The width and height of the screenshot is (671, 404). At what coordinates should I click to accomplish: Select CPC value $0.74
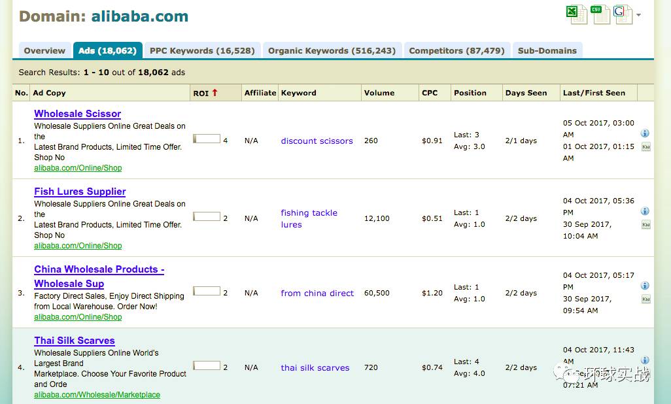432,367
